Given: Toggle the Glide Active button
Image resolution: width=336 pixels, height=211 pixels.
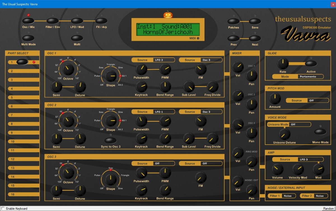Looking at the screenshot, I should (311, 64).
